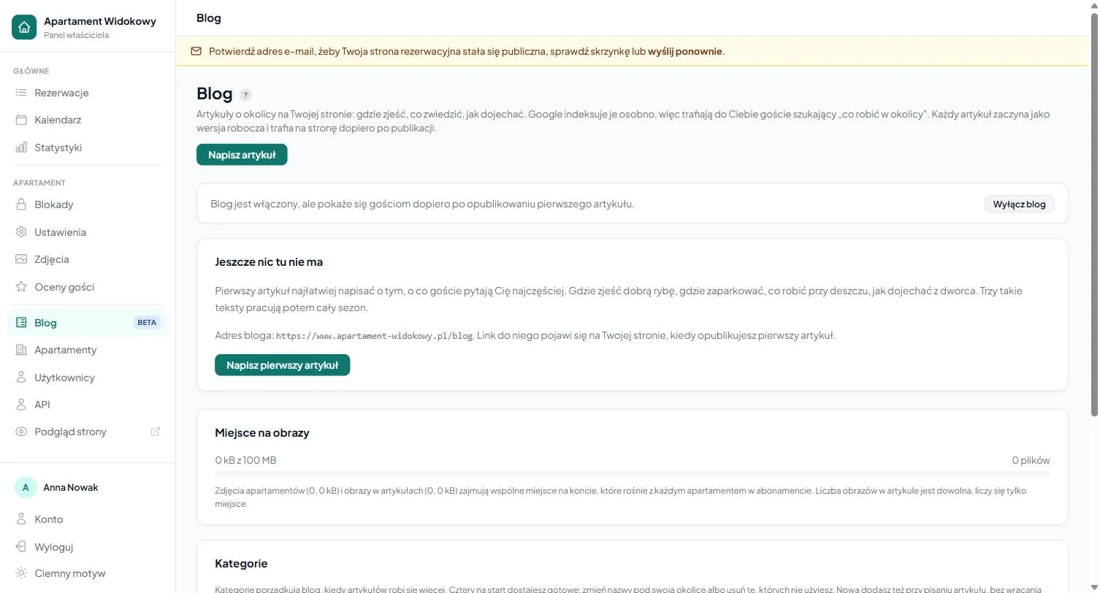Open the Statystyki page
This screenshot has height=593, width=1100.
tap(88, 148)
